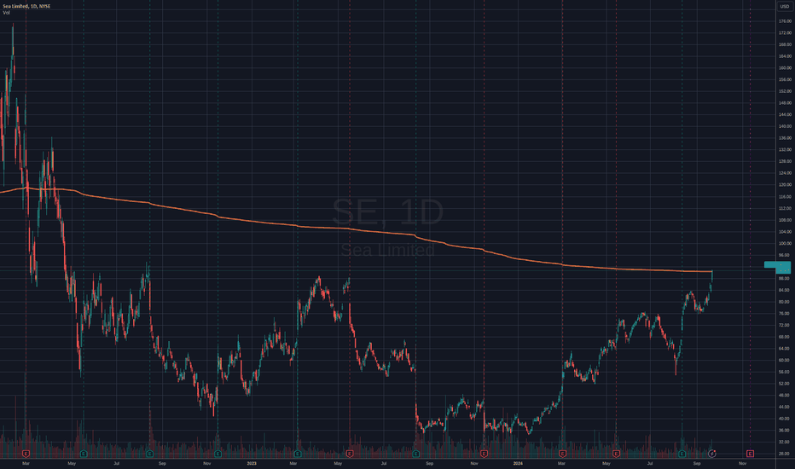
Task: Click the lightning-bolt latest news icon
Action: coord(712,454)
